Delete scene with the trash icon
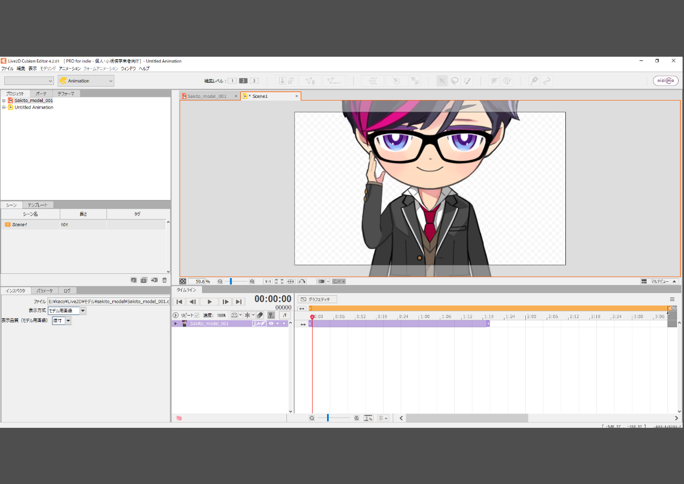 pyautogui.click(x=165, y=280)
